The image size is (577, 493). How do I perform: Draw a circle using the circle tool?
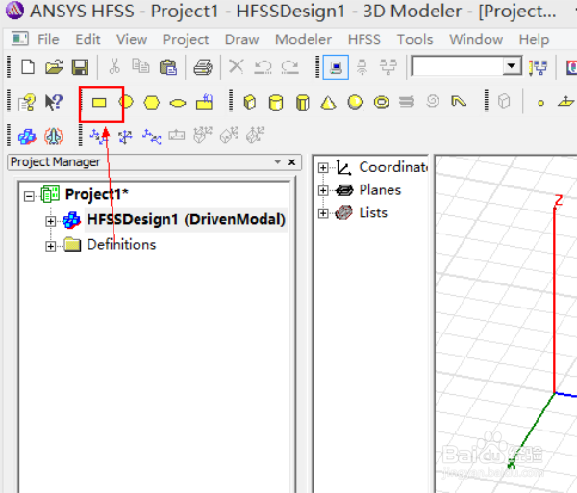[x=126, y=102]
